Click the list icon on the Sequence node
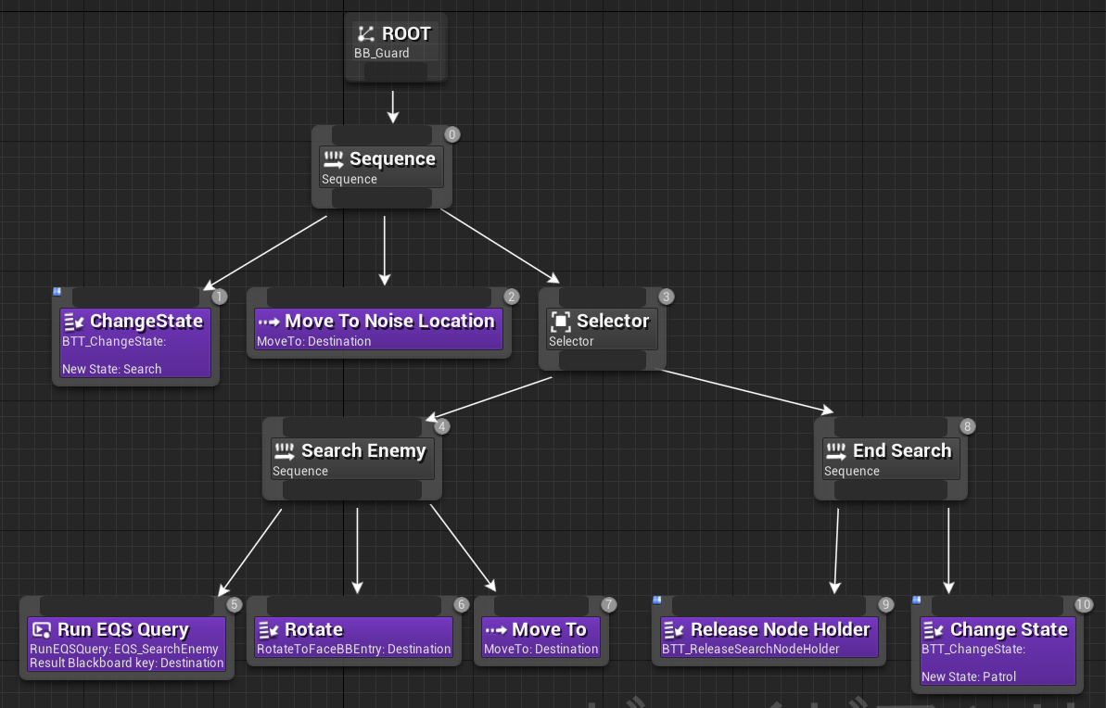Screen dimensions: 1106x708 coord(333,158)
